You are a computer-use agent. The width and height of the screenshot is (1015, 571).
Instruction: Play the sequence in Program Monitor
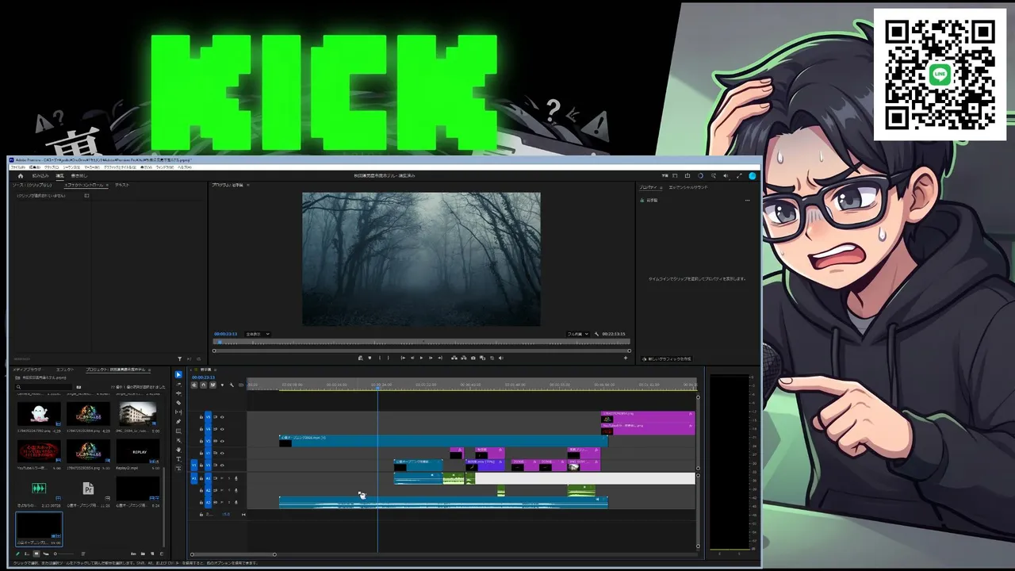pyautogui.click(x=421, y=358)
